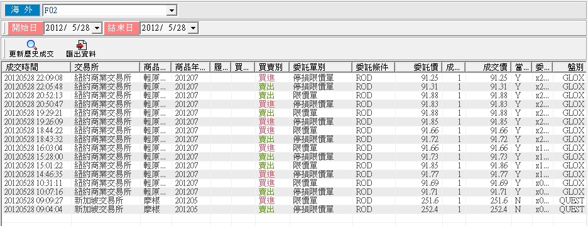Viewport: 588px width, 226px height.
Task: Sort by 成交時間 column header
Action: point(36,67)
